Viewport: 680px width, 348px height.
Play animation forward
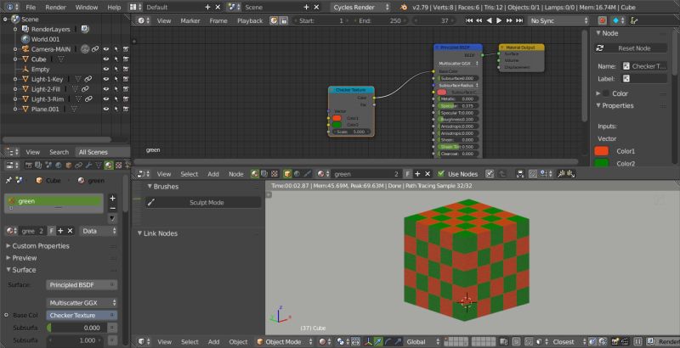pos(499,20)
